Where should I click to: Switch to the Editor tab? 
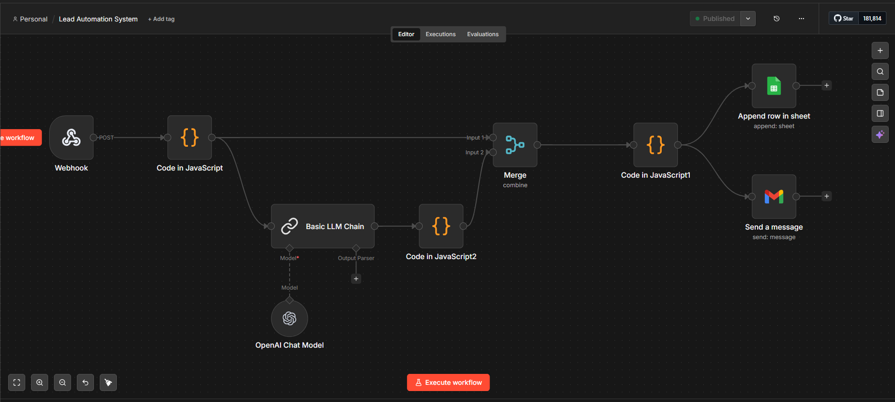pyautogui.click(x=406, y=34)
